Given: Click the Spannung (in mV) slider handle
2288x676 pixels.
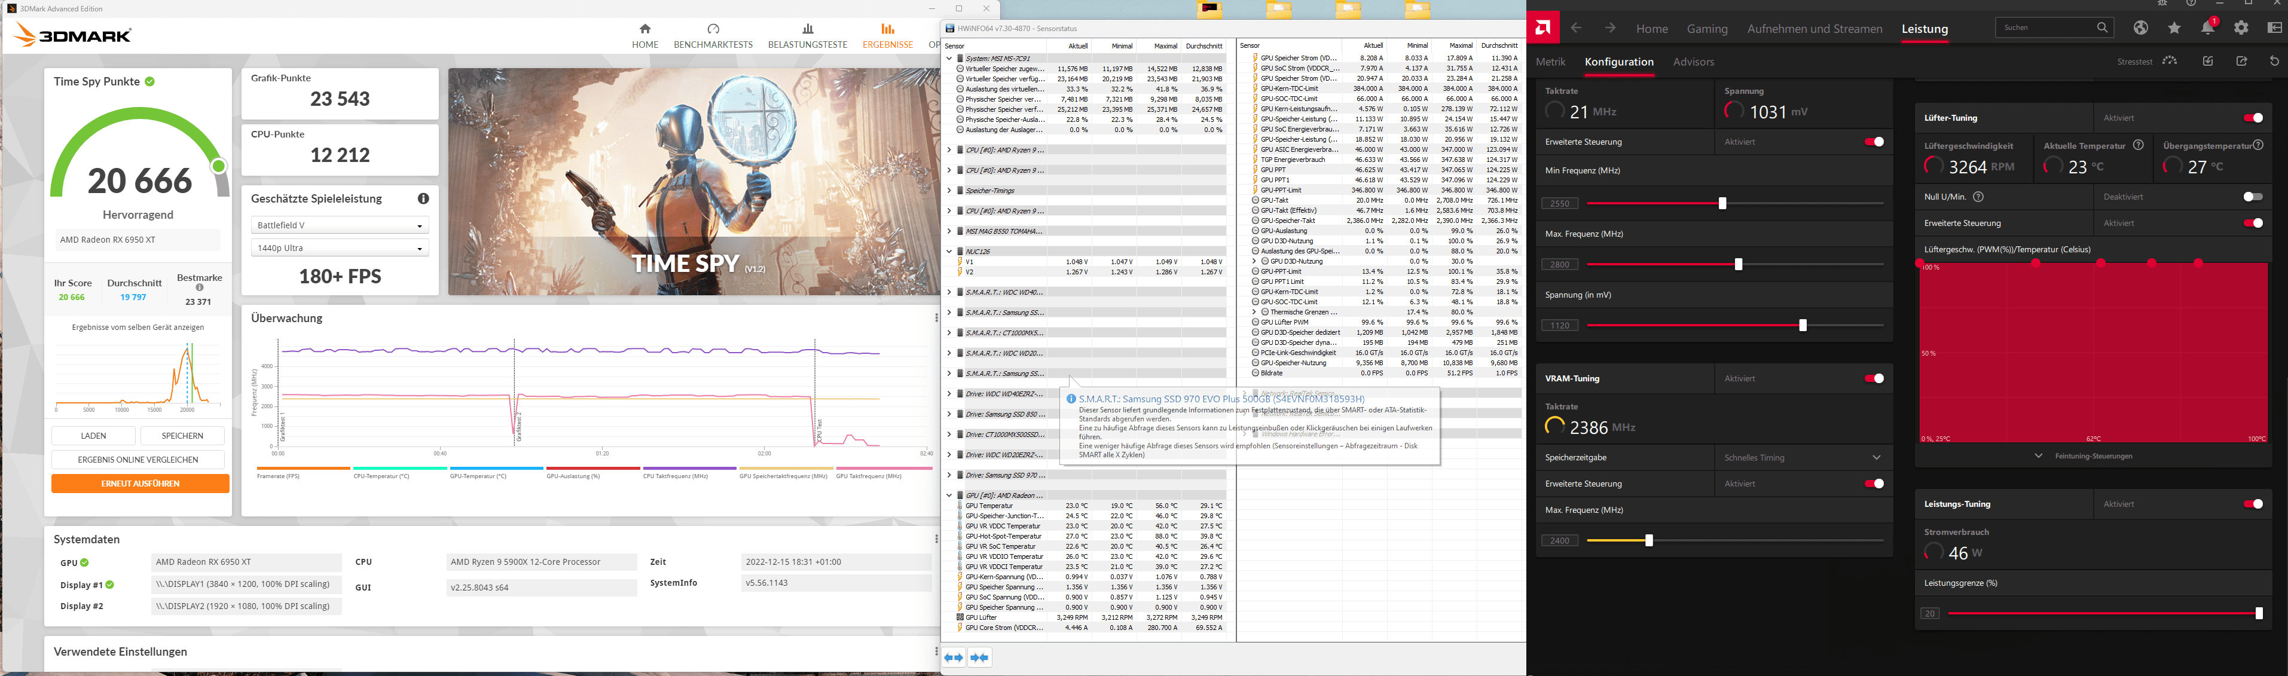Looking at the screenshot, I should (1802, 325).
